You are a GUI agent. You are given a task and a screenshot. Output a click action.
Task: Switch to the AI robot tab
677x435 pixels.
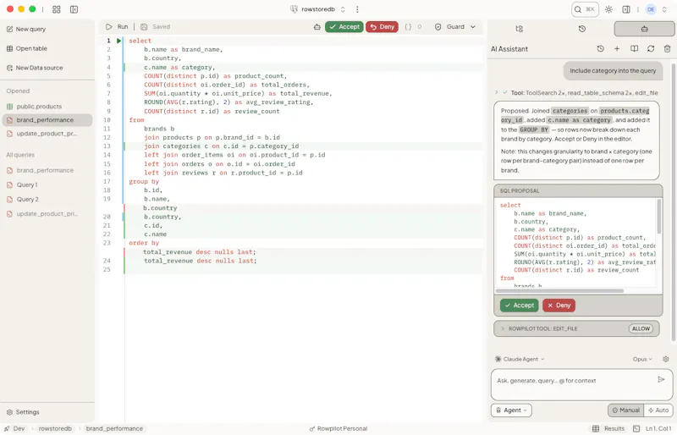click(644, 29)
